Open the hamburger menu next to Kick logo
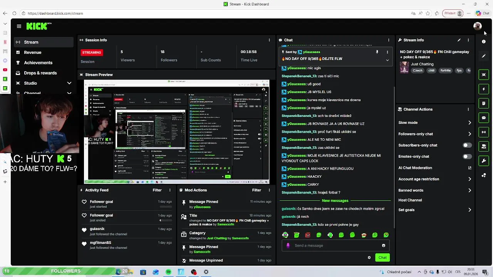 point(19,26)
